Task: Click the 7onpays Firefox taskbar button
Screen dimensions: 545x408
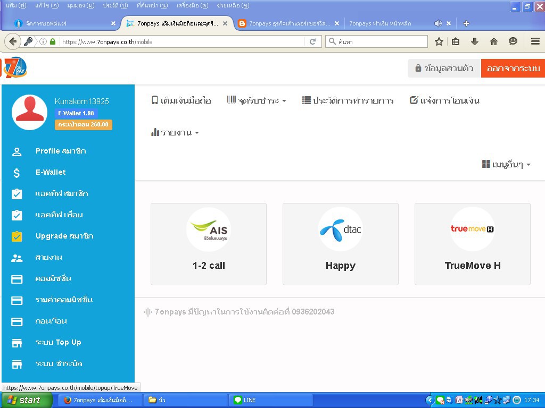Action: coord(101,400)
